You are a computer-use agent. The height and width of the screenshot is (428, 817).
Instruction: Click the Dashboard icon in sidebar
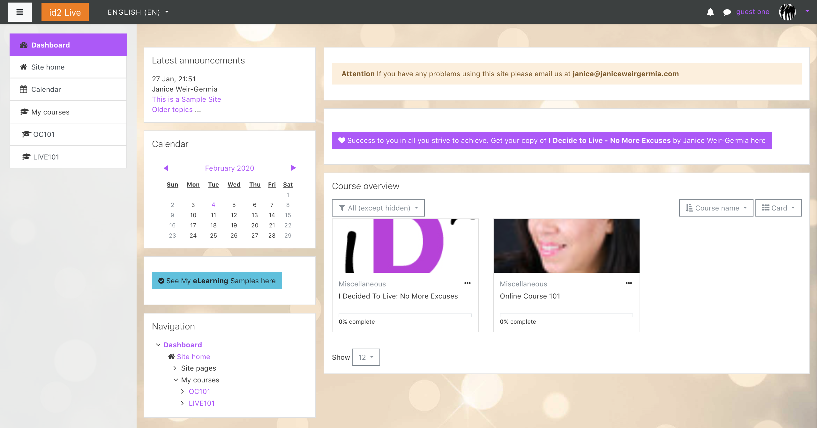23,45
